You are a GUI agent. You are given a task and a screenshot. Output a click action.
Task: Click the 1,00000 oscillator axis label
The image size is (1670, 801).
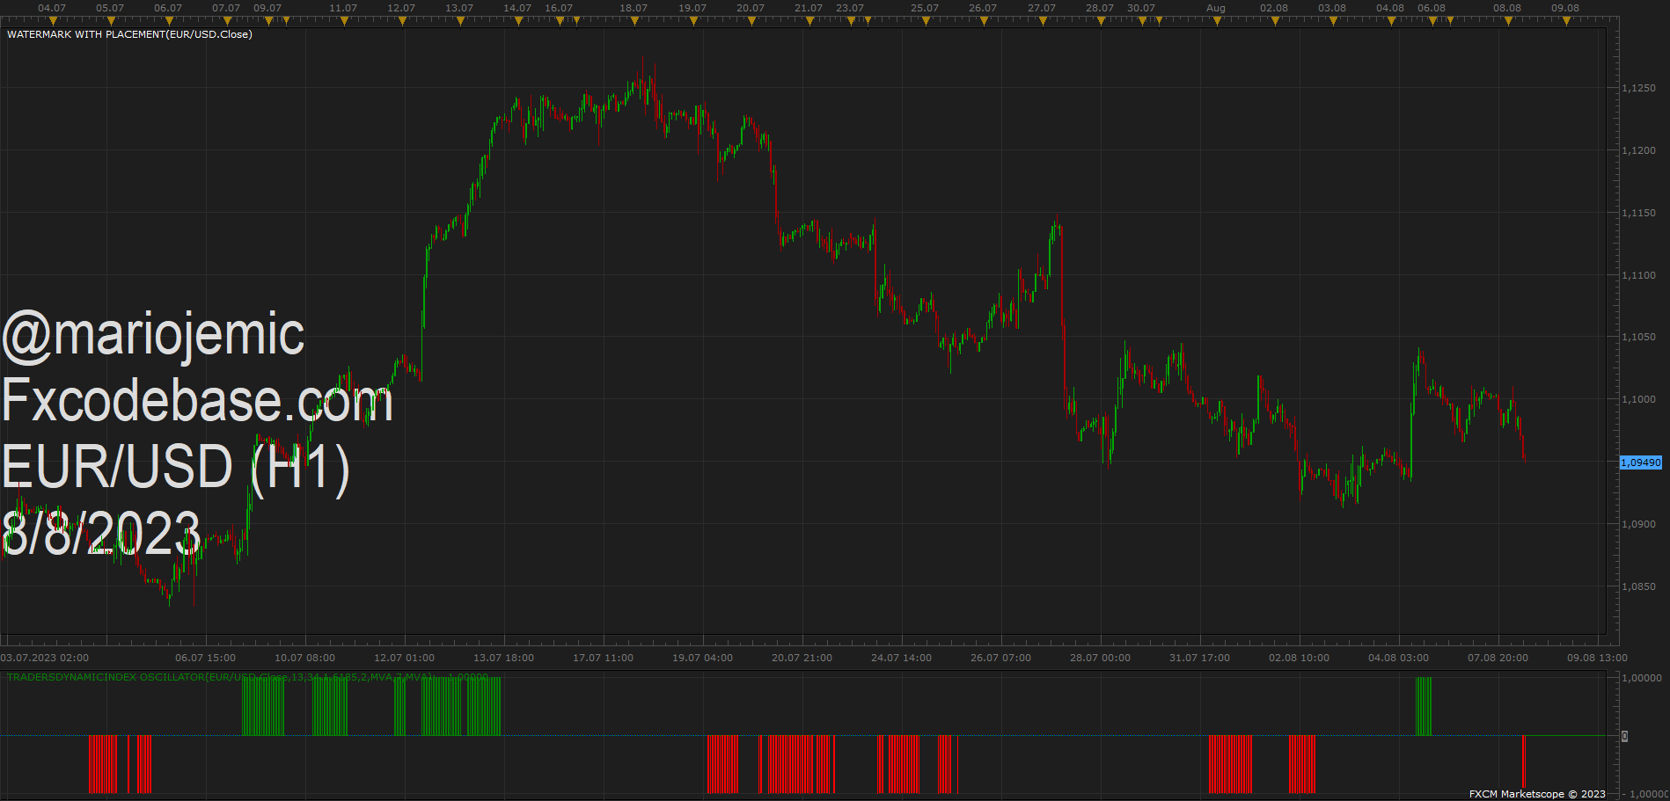tap(1642, 678)
